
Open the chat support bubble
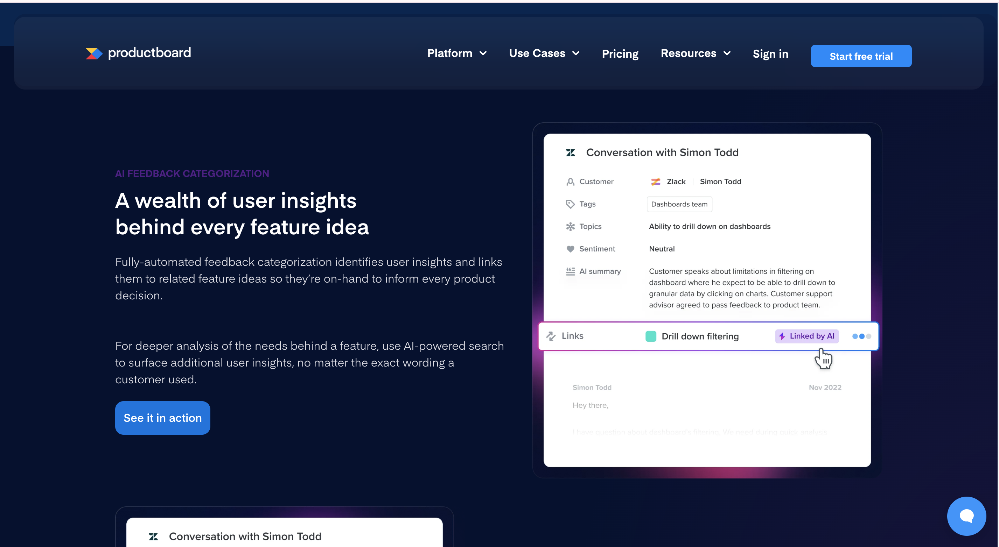click(x=966, y=516)
